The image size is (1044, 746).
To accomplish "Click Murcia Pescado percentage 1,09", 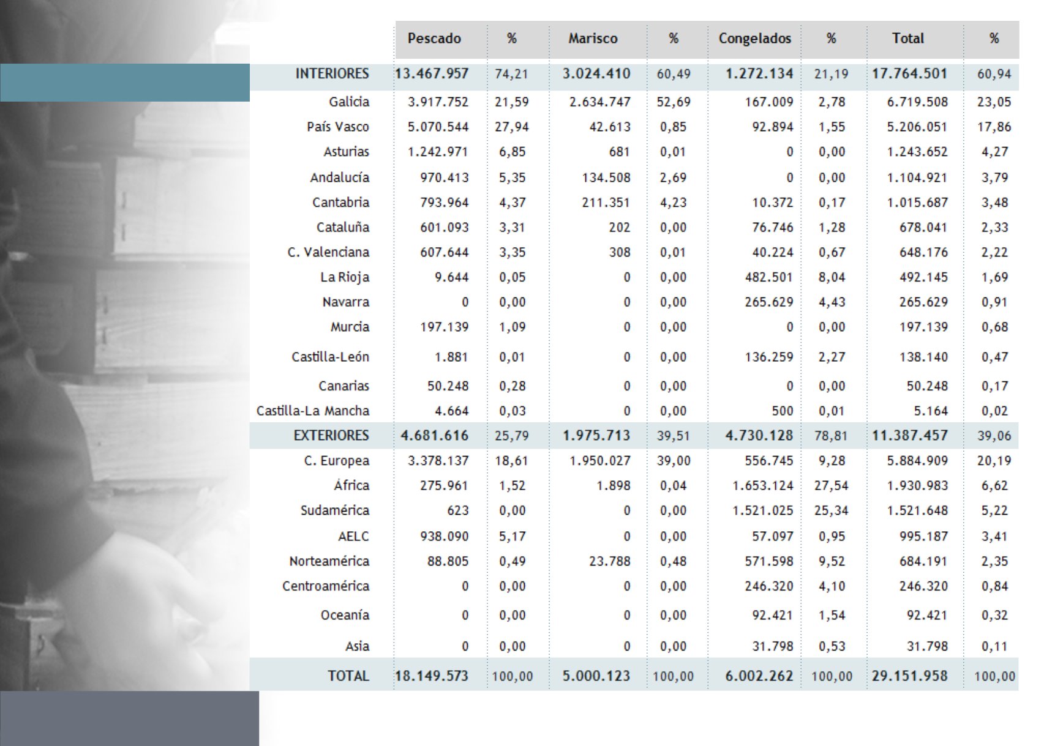I will coord(512,327).
